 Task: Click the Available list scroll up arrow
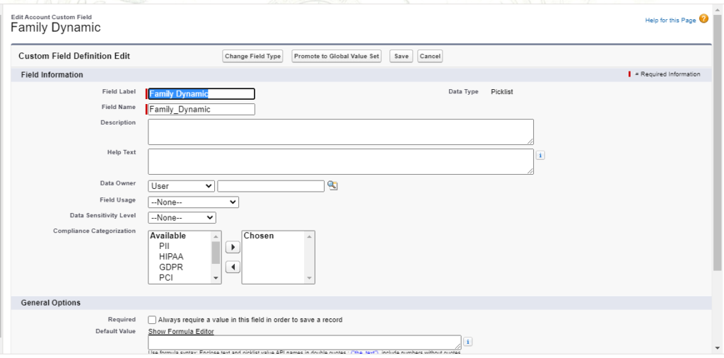pyautogui.click(x=216, y=236)
